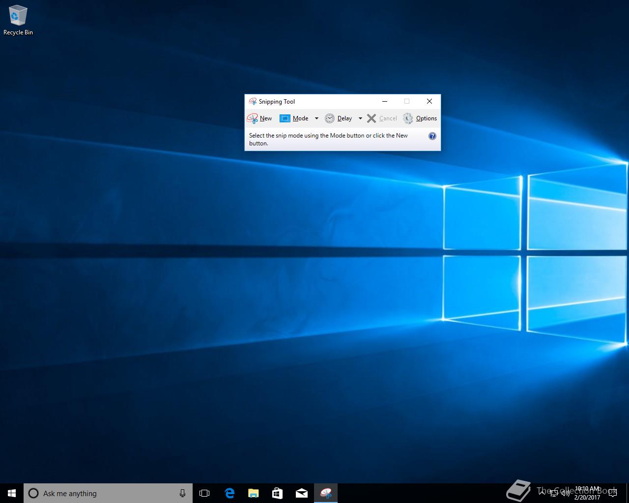Launch Microsoft Edge from the taskbar

(229, 493)
